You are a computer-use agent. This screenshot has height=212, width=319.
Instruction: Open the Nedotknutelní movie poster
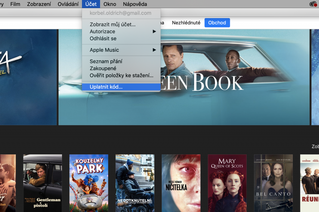[135, 183]
